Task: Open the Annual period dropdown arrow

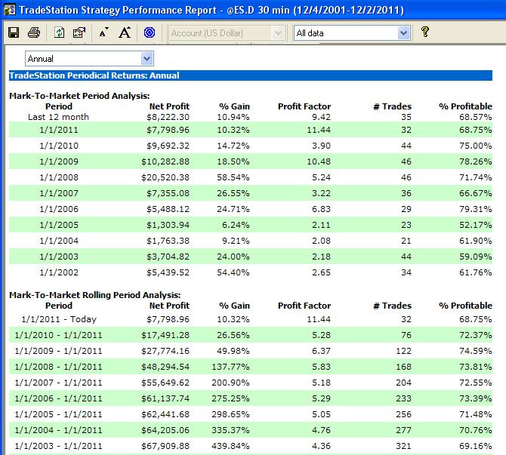Action: coord(147,59)
